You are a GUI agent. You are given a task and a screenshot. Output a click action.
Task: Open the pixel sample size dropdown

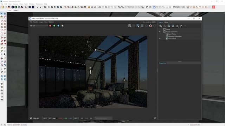pos(45,118)
